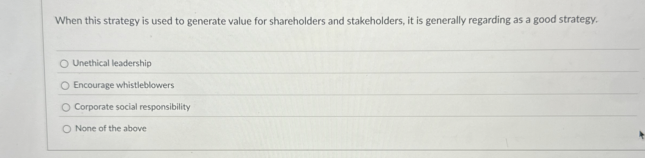Image resolution: width=645 pixels, height=158 pixels.
Task: Click the Corporate social responsibility answer text
Action: click(x=132, y=107)
